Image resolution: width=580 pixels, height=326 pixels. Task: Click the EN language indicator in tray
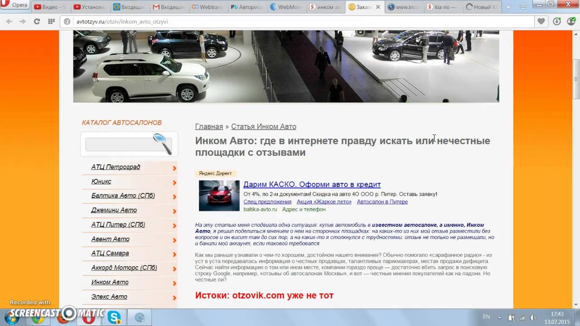(486, 317)
